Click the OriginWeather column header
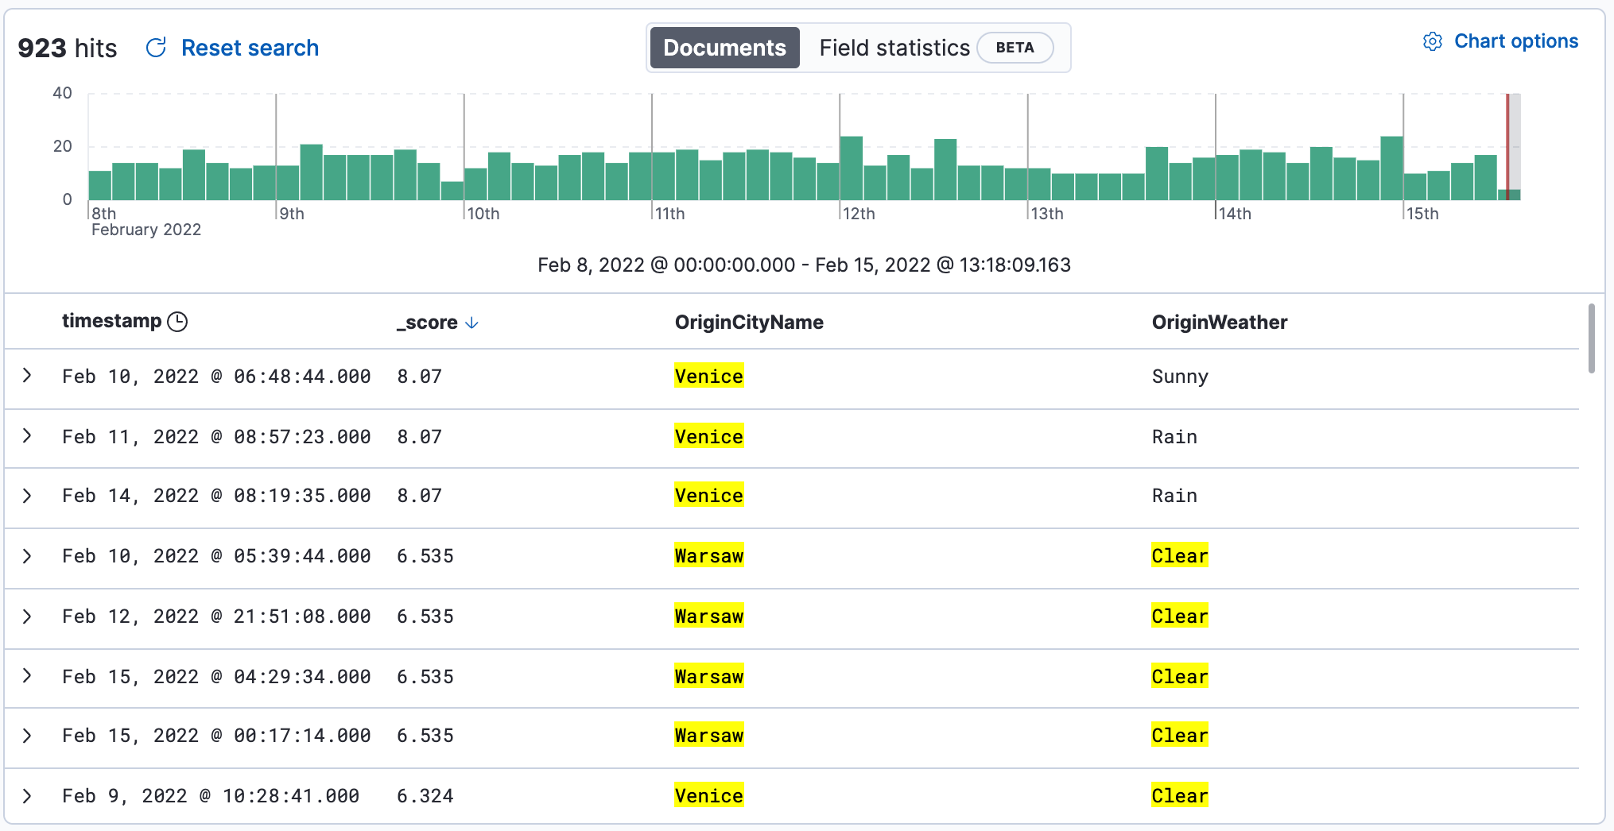 coord(1219,323)
